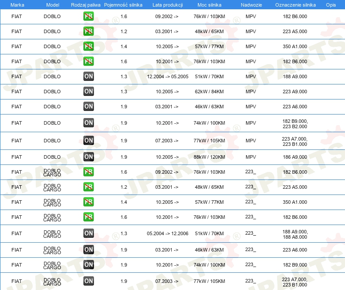Viewport: 345px width, 290px height.
Task: Select the ON diesel icon for DOBLO MPV 74kW / 100KM
Action: pos(88,123)
